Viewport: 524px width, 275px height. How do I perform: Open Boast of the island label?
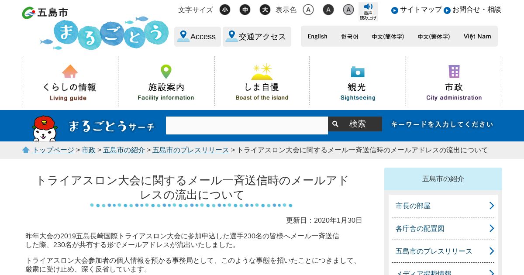point(262,98)
